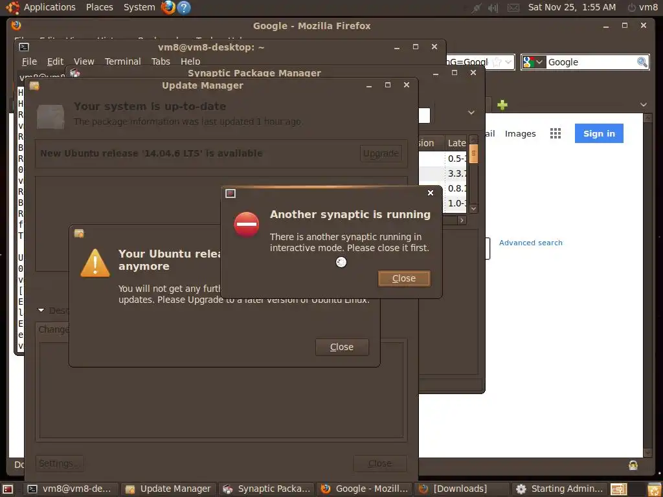The height and width of the screenshot is (497, 663).
Task: Open the blue Help icon in top panel
Action: [183, 7]
